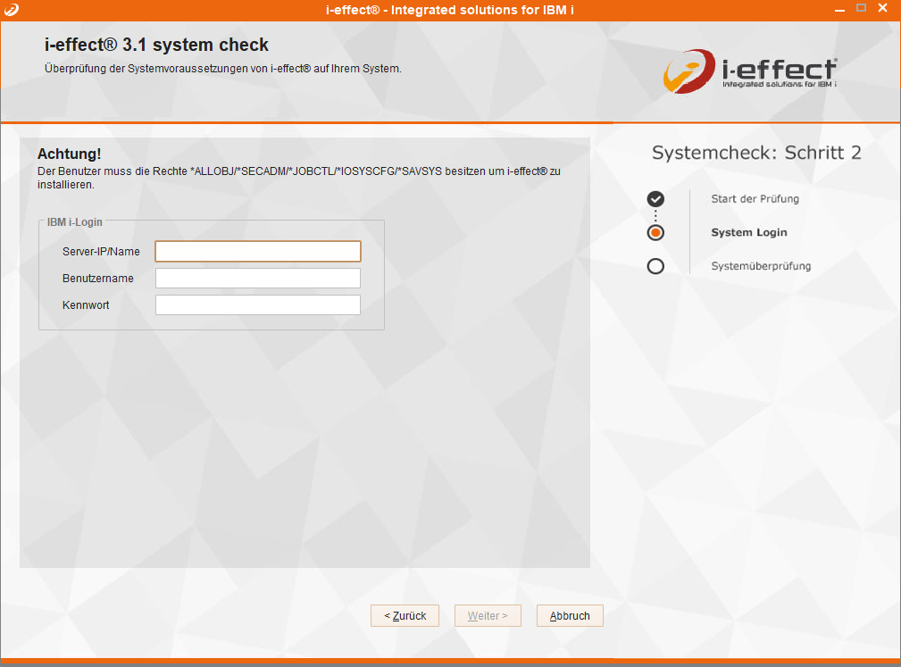901x667 pixels.
Task: Close the i-effect system check window
Action: (x=883, y=8)
